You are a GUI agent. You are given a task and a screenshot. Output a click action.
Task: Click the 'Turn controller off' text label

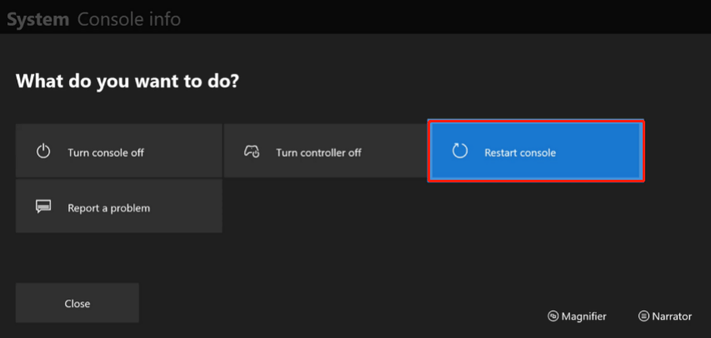tap(318, 152)
